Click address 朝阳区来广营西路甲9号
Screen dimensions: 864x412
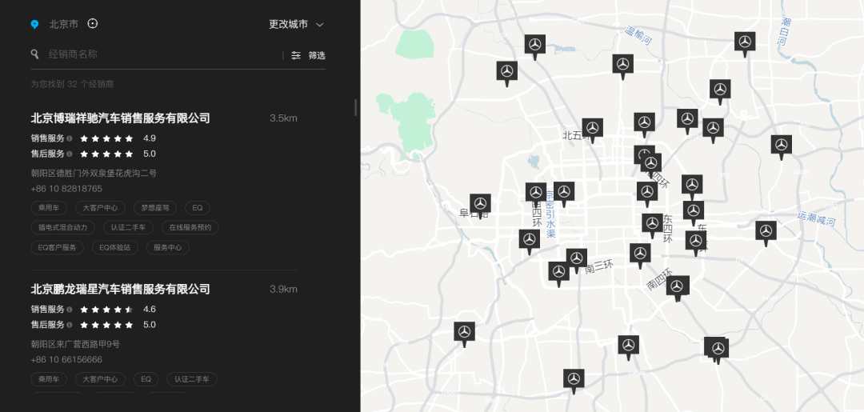pyautogui.click(x=75, y=344)
